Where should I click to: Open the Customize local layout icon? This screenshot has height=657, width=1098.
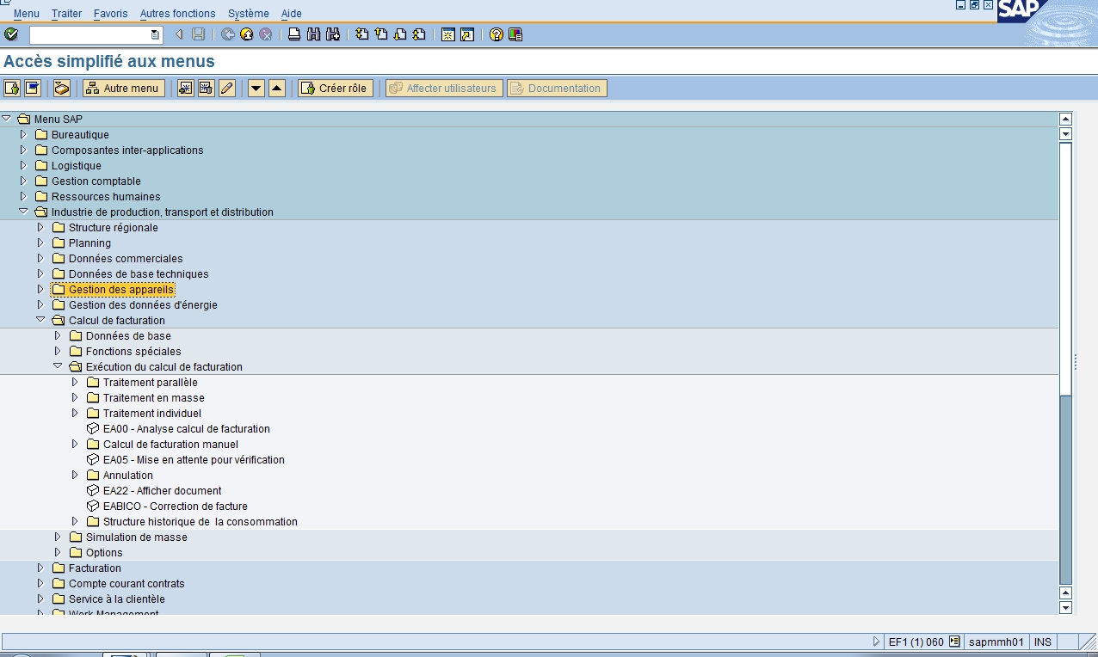point(515,34)
